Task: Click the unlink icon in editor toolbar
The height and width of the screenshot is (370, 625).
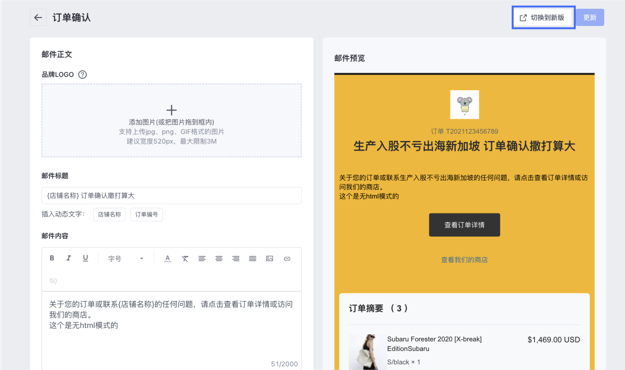Action: [x=53, y=281]
